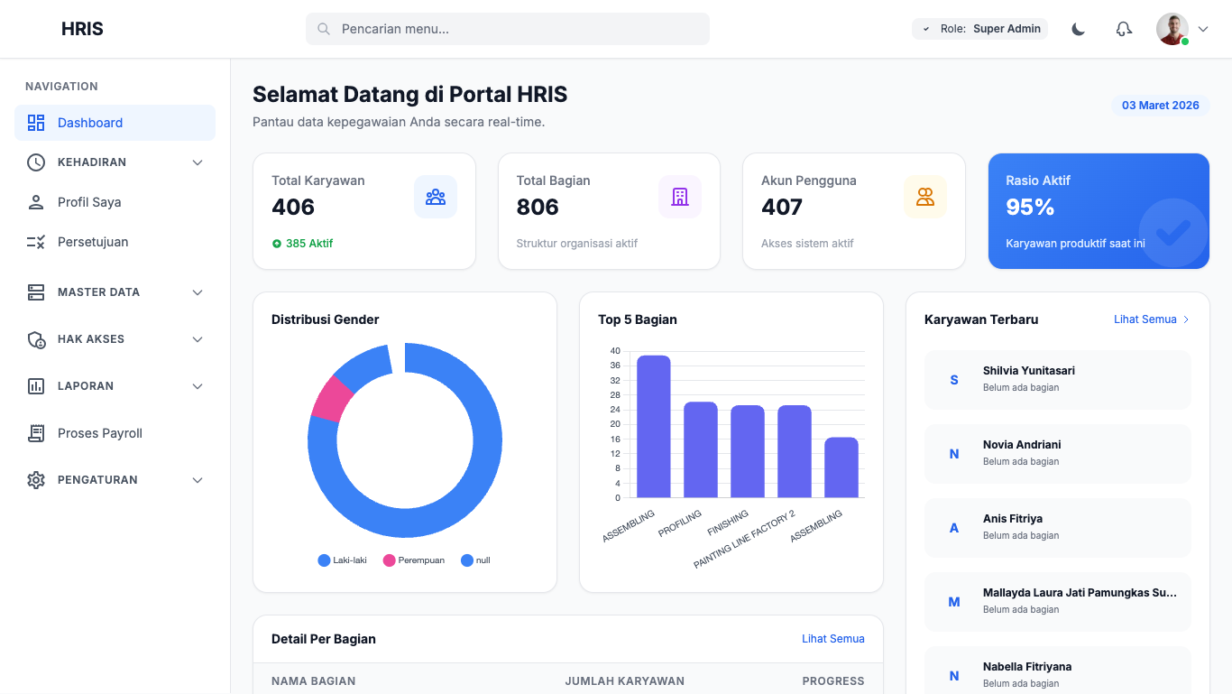
Task: Click the Profil Saya person icon
Action: [36, 202]
